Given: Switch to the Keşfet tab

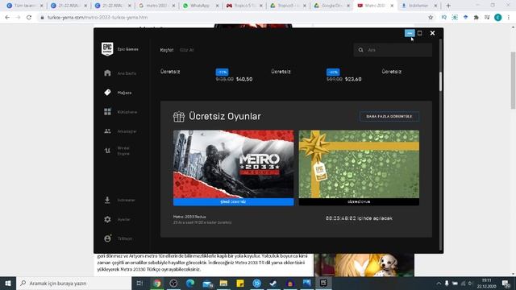Looking at the screenshot, I should coord(167,50).
